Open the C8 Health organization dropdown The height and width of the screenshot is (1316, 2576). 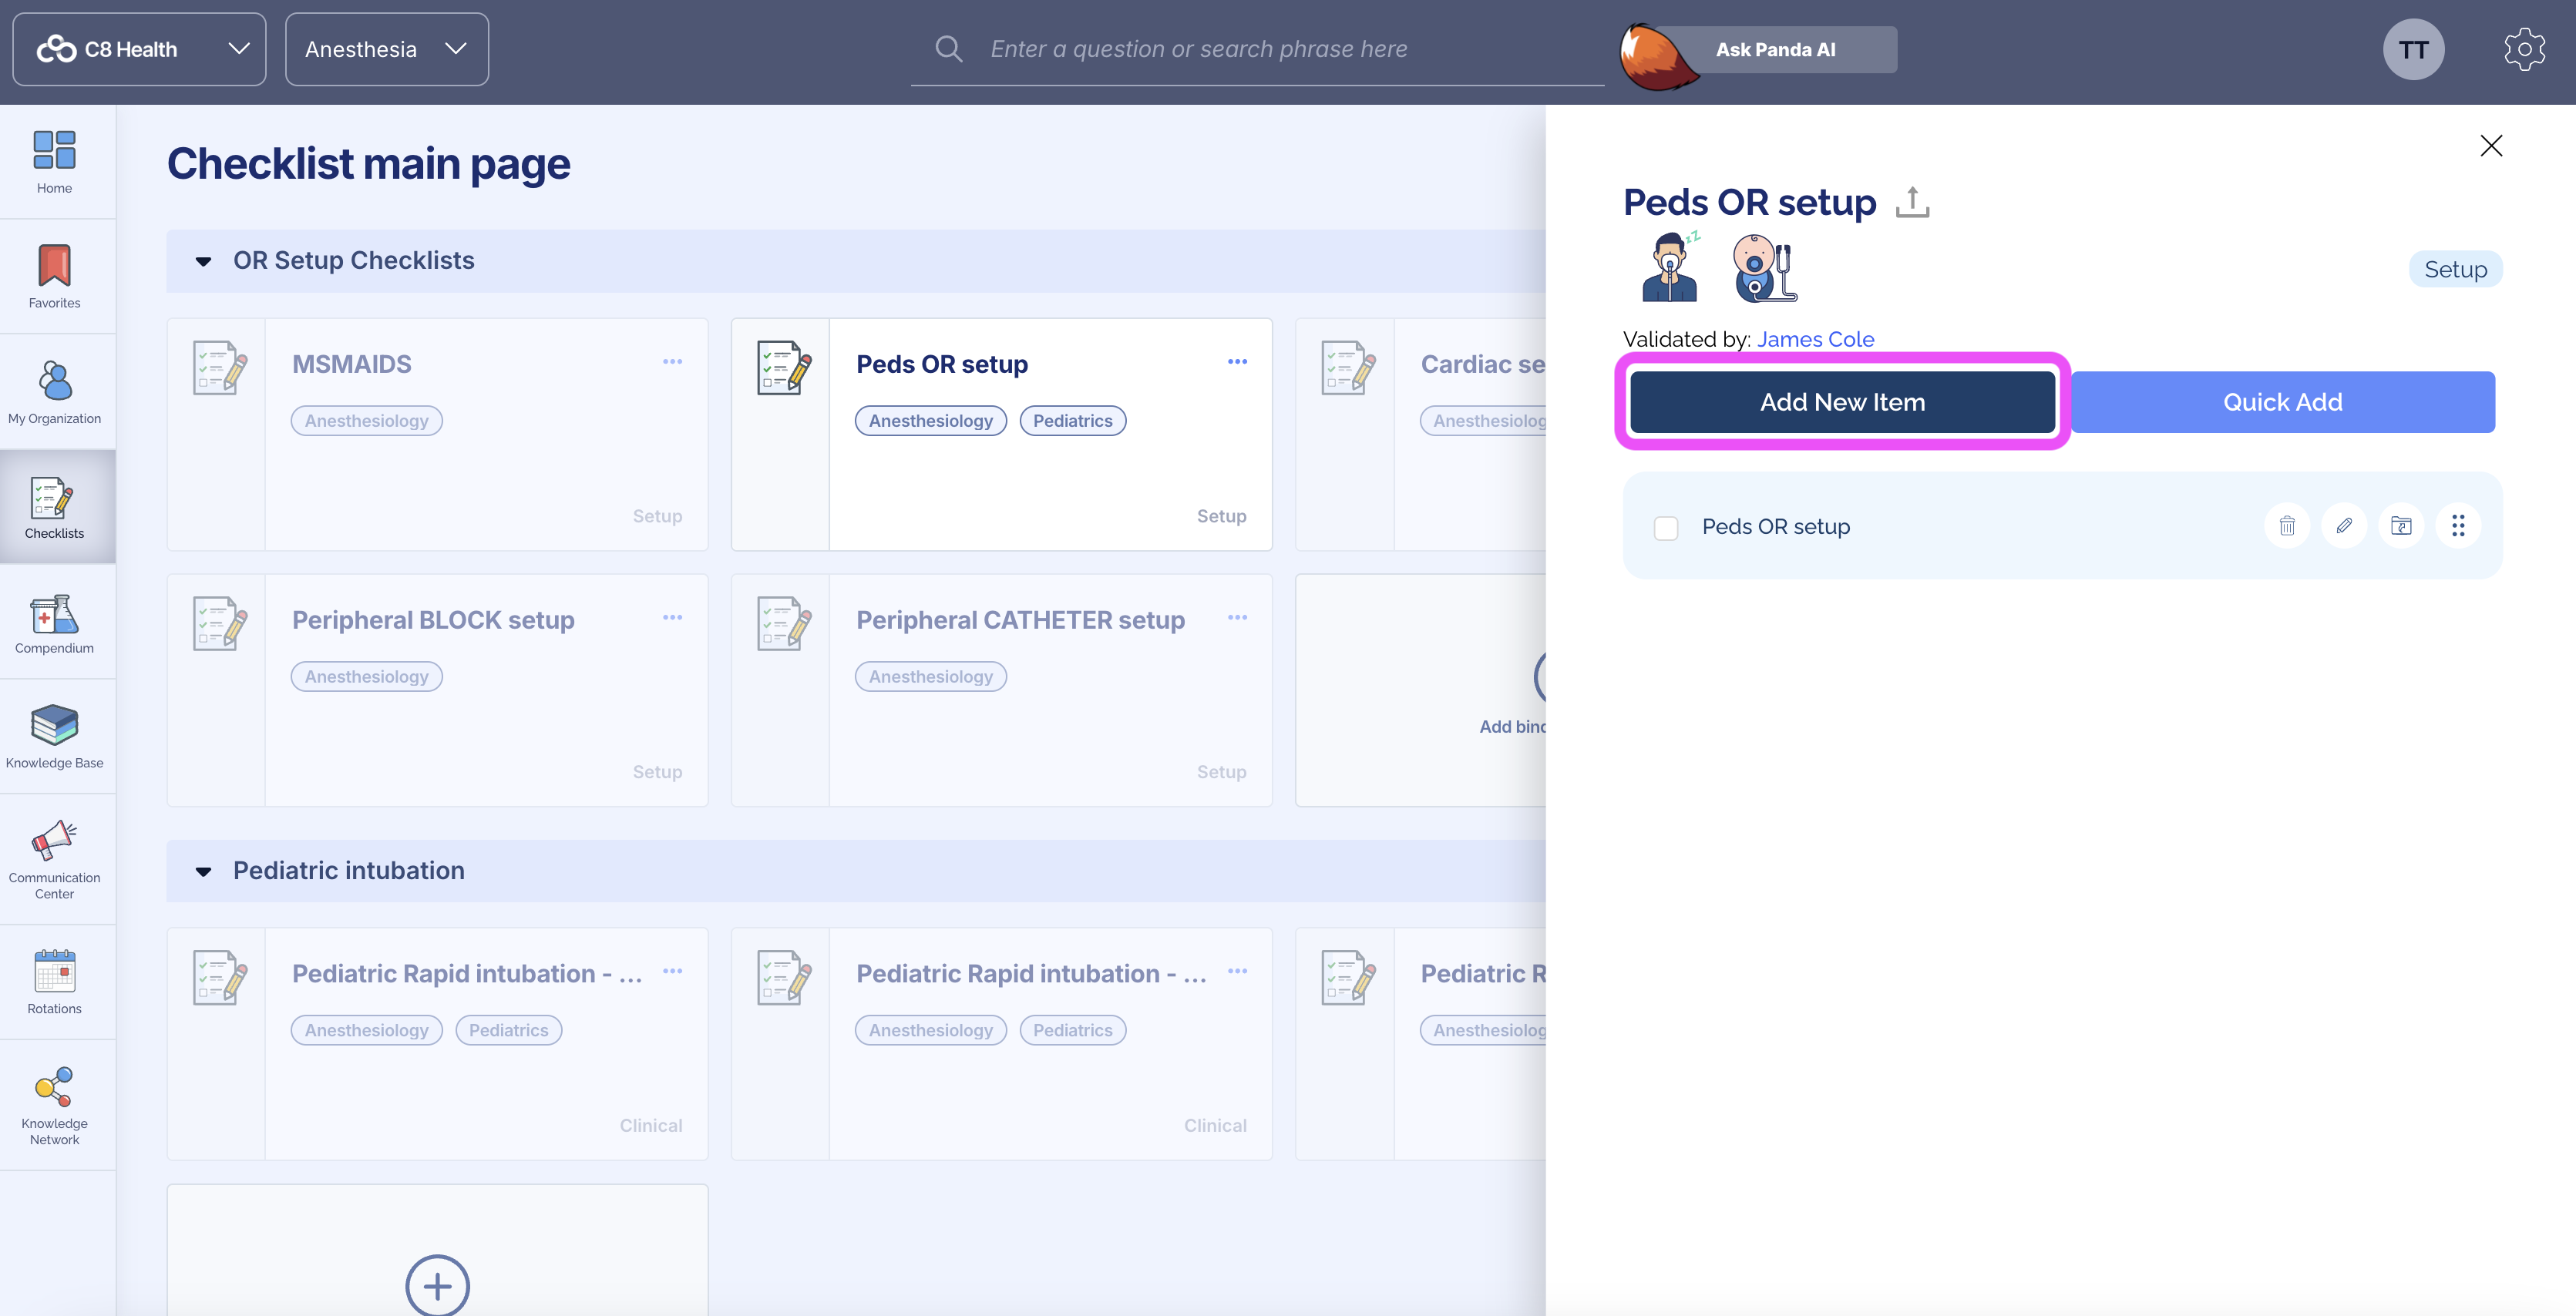(139, 49)
